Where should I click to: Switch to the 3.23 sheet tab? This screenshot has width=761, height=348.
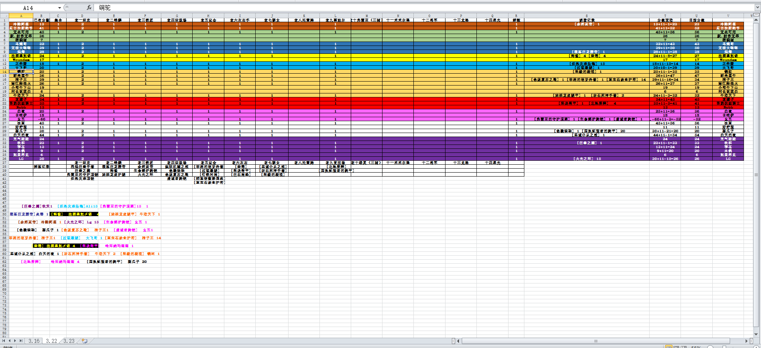pyautogui.click(x=69, y=341)
